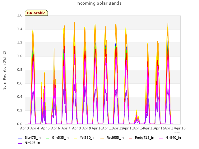Viewport: 199px width, 149px height.
Task: Click the Apr 5 x-axis tick label
Action: pos(45,128)
